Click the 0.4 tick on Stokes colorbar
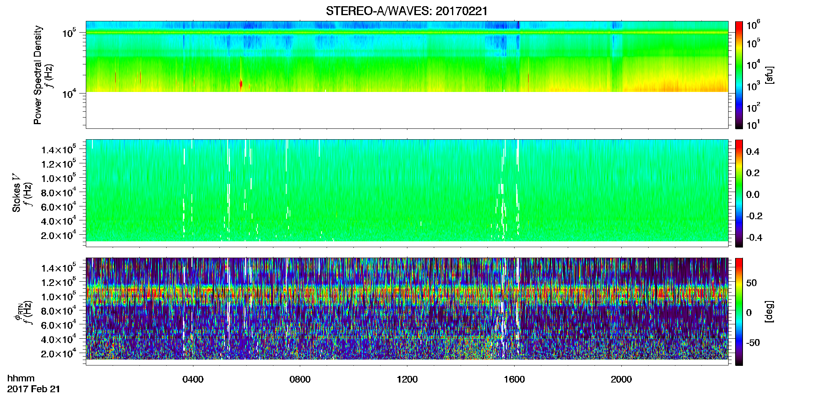The height and width of the screenshot is (419, 814). coord(753,152)
